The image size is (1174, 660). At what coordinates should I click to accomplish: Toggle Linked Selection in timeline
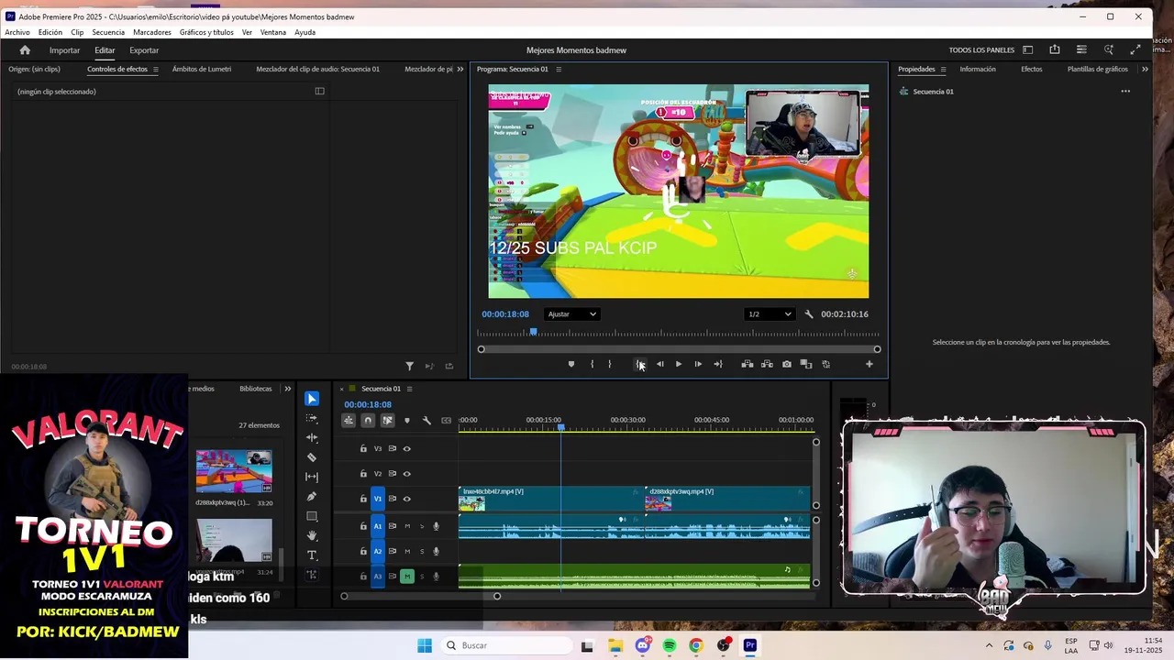tap(387, 421)
